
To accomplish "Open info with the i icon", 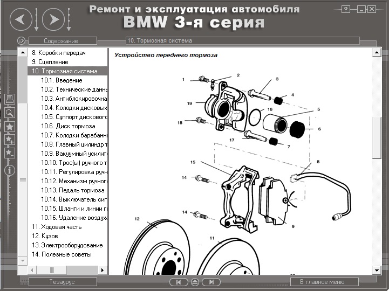I will (x=10, y=170).
